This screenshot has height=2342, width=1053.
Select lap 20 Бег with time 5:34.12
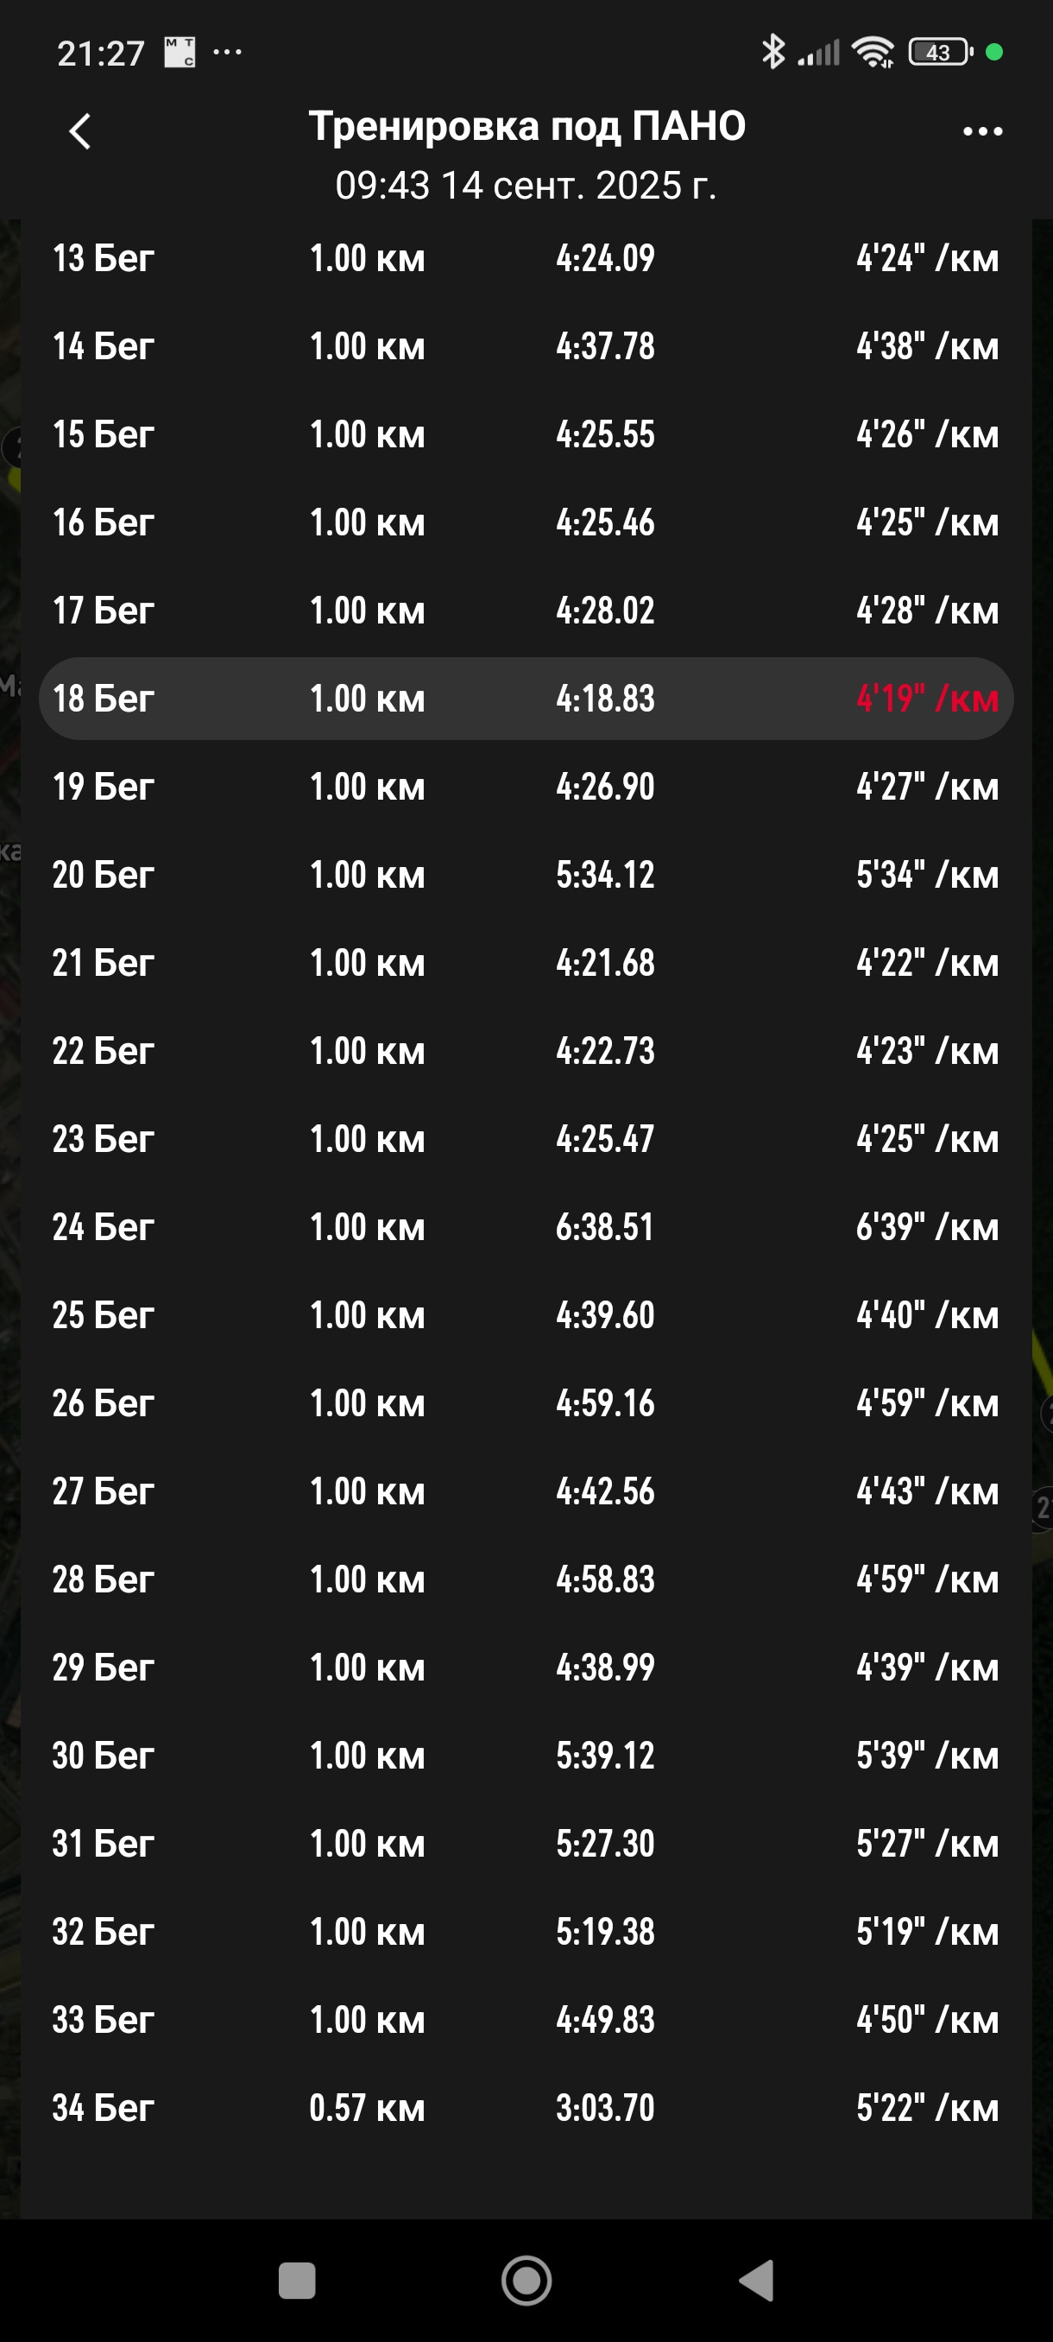click(526, 875)
